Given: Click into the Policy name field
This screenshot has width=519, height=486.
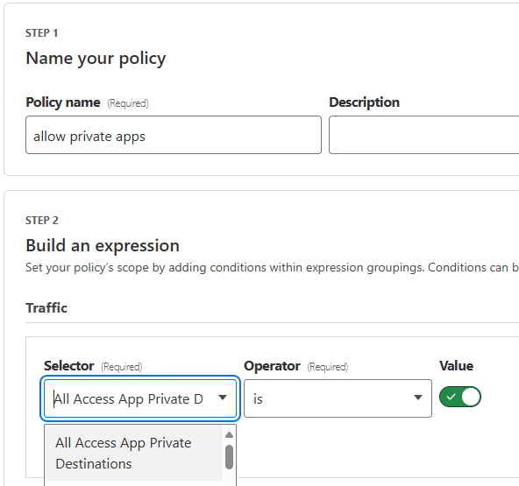Looking at the screenshot, I should 174,135.
